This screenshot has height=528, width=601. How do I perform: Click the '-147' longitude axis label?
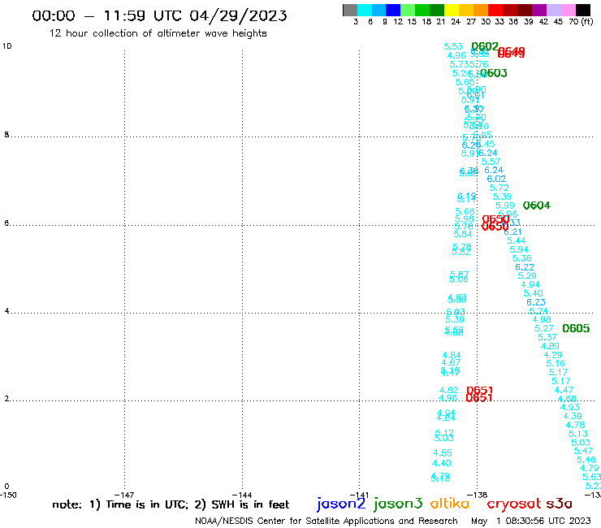click(124, 495)
